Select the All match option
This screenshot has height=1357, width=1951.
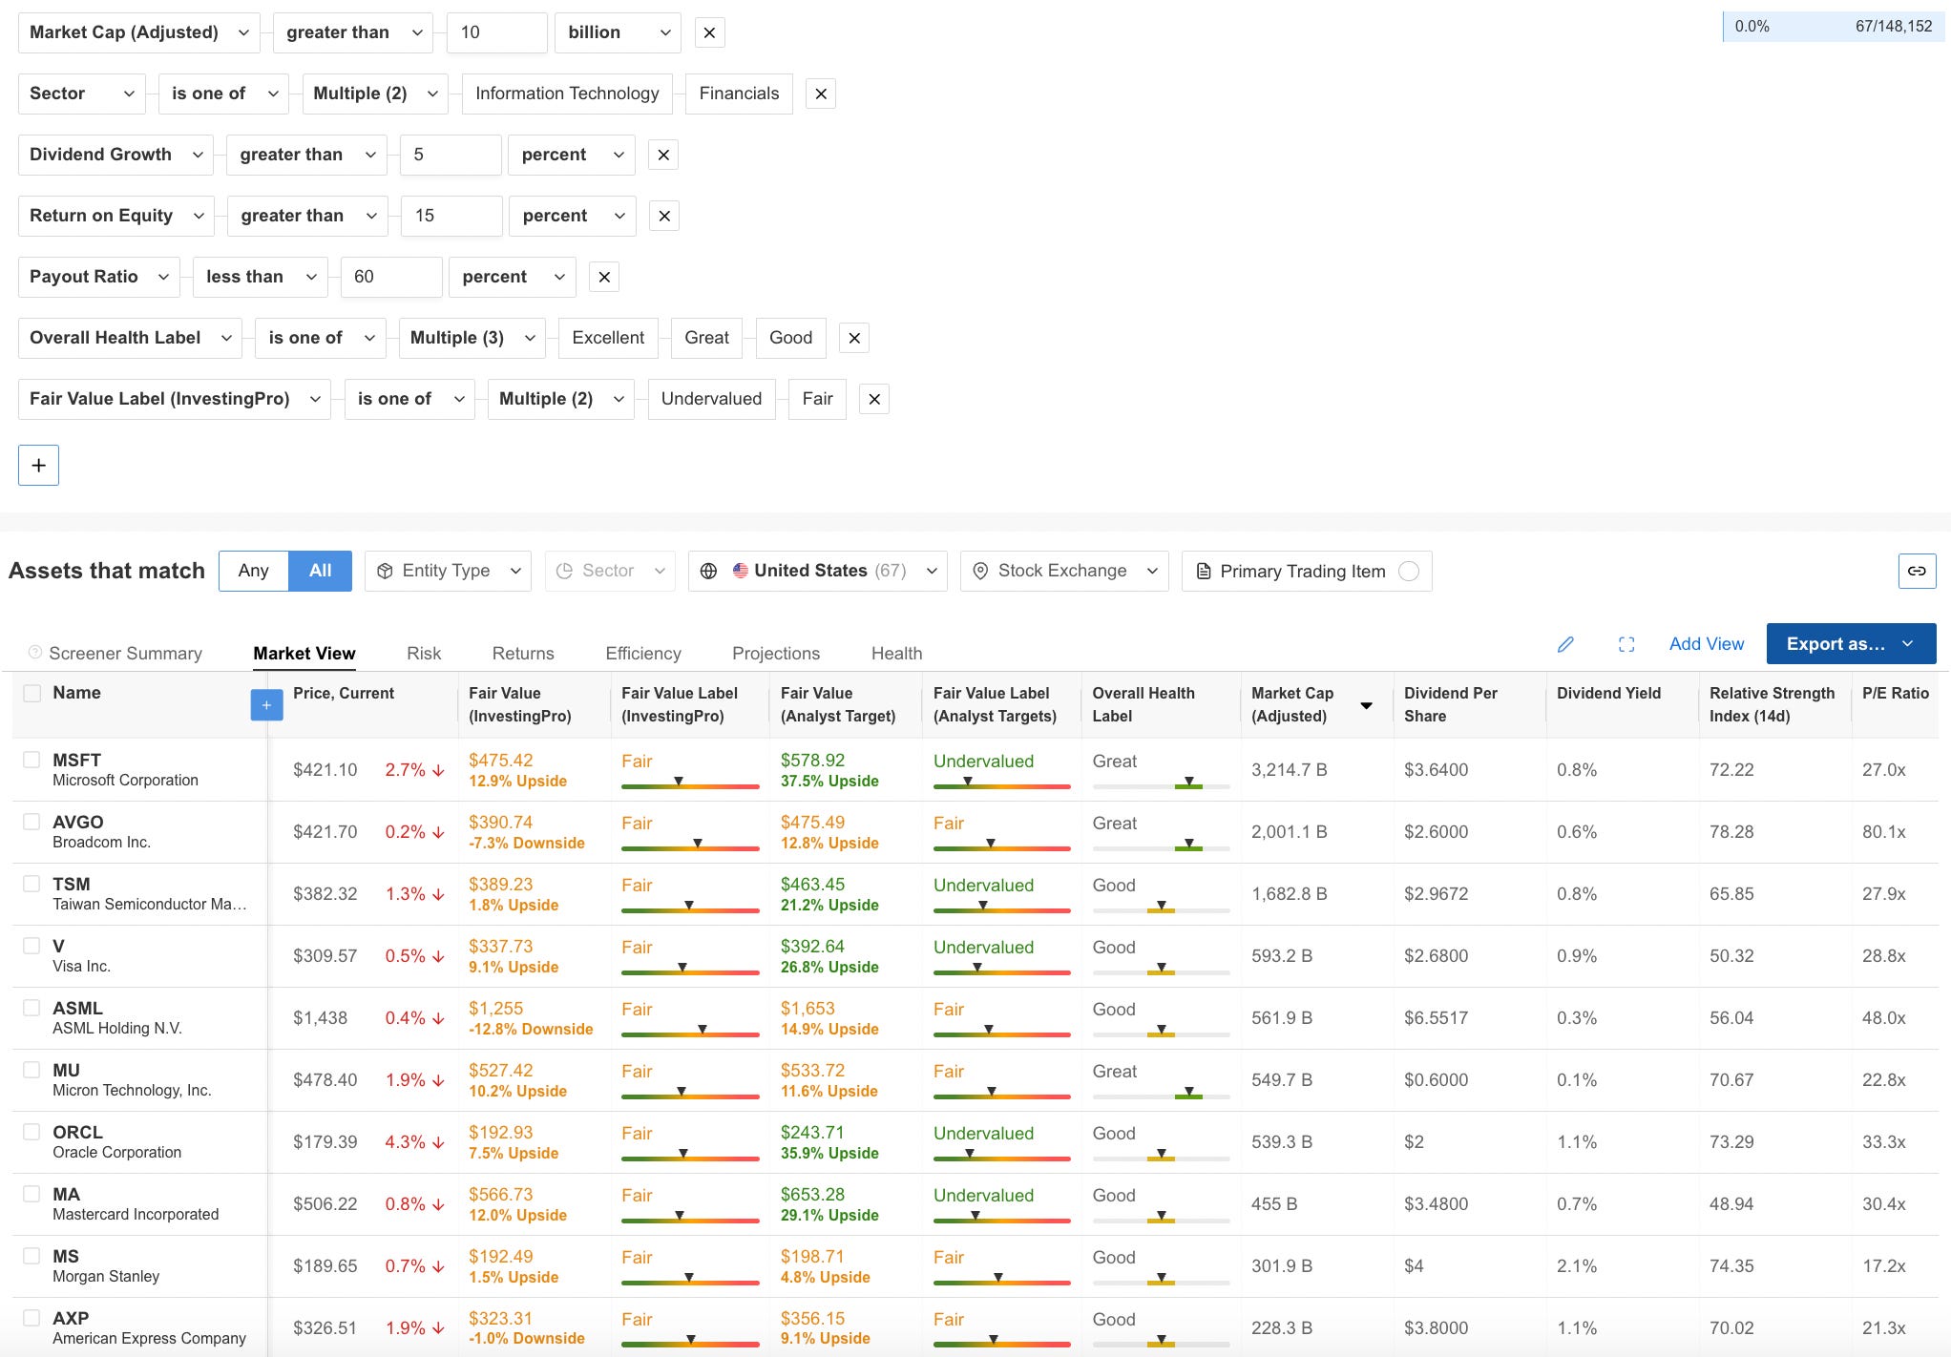(320, 571)
